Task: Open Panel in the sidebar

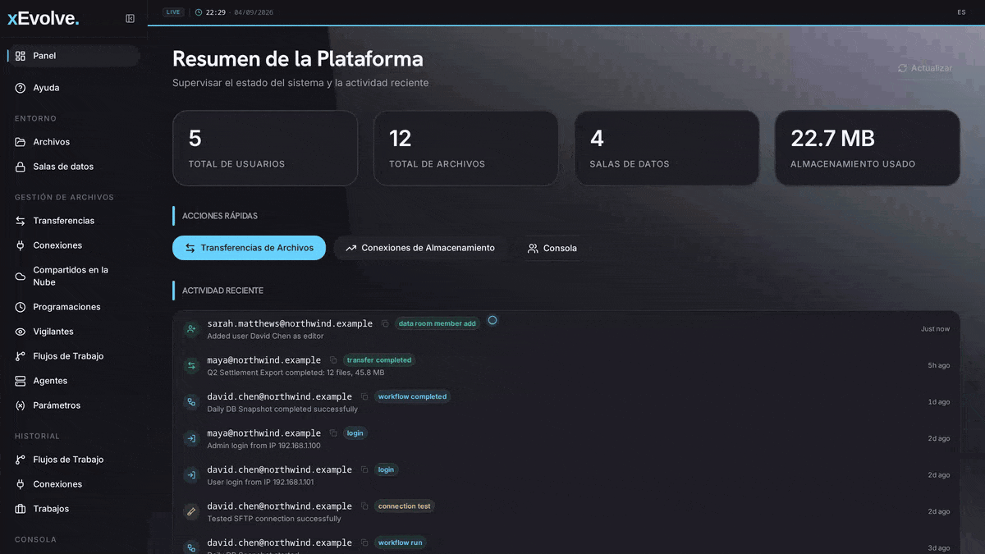Action: pyautogui.click(x=74, y=56)
